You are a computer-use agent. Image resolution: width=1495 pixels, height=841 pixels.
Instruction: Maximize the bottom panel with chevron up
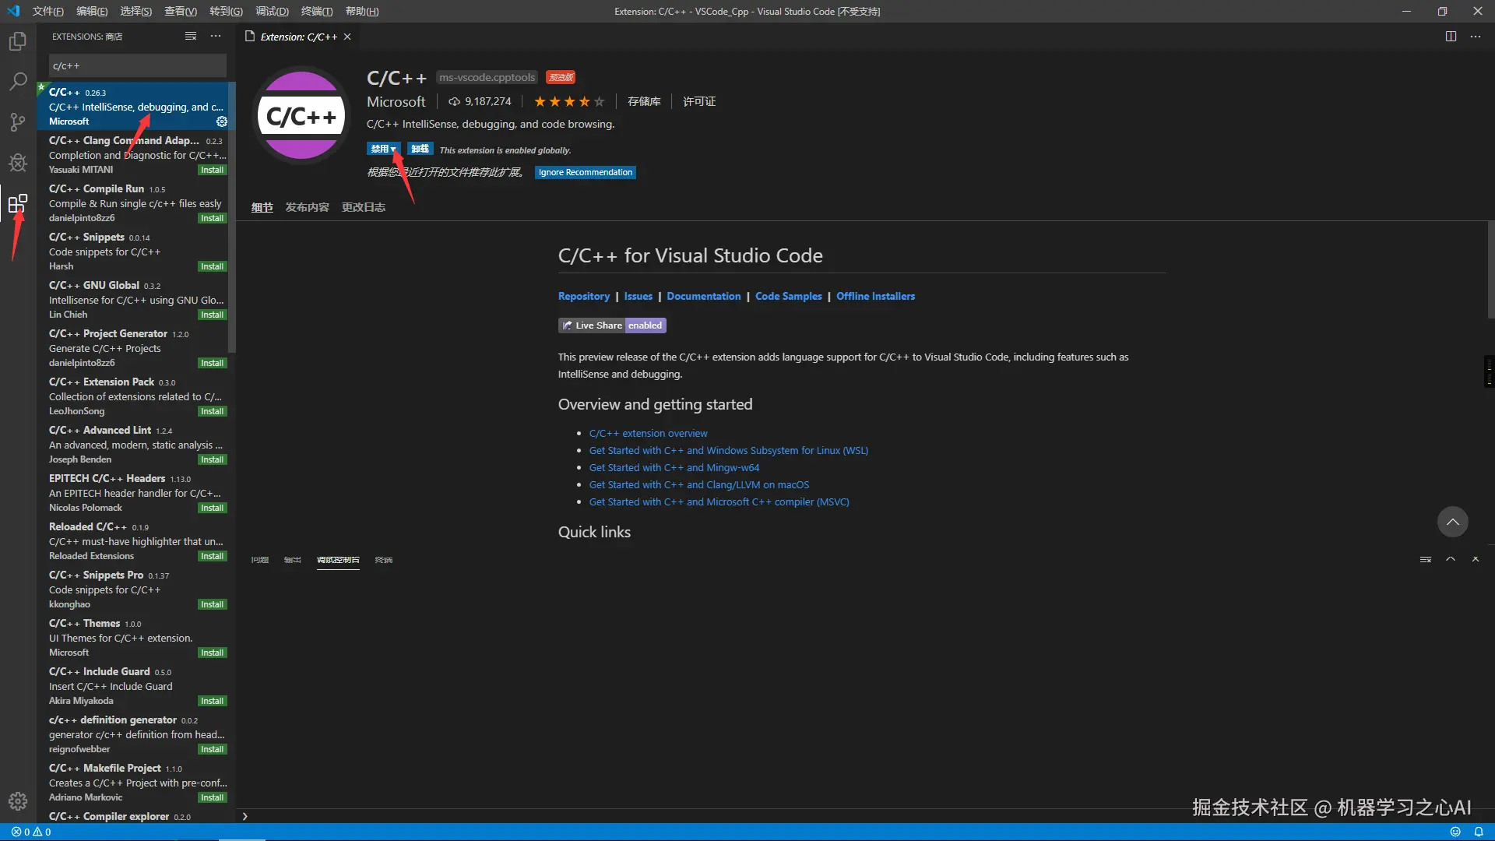tap(1451, 559)
